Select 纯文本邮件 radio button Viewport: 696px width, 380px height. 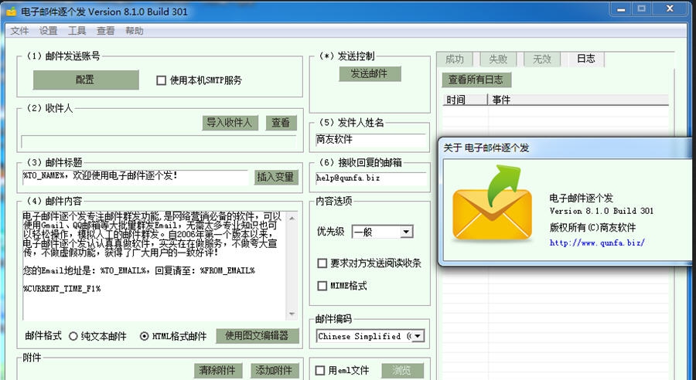click(73, 337)
